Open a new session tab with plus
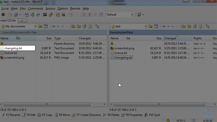Screen dimensions: 217x122 (x=22, y=21)
